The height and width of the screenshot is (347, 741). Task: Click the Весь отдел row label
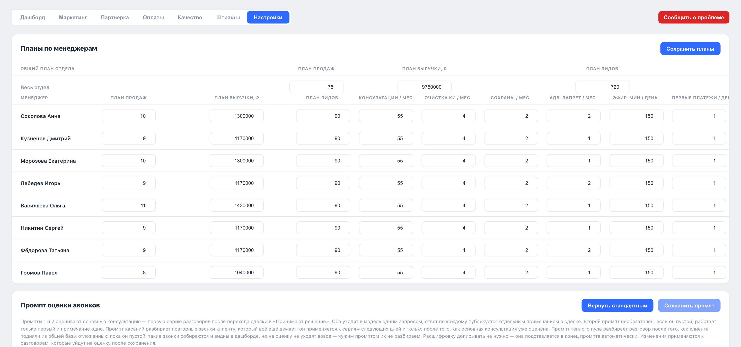(x=35, y=87)
